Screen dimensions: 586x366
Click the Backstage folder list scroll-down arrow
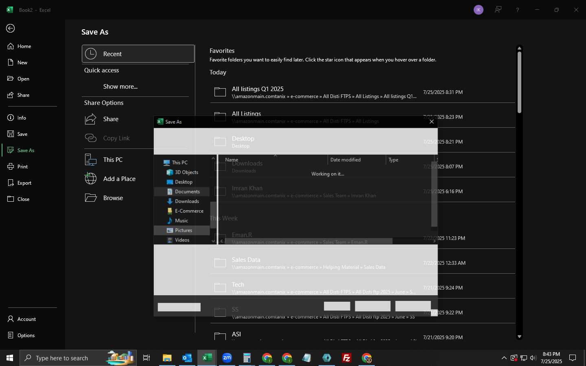tap(519, 337)
